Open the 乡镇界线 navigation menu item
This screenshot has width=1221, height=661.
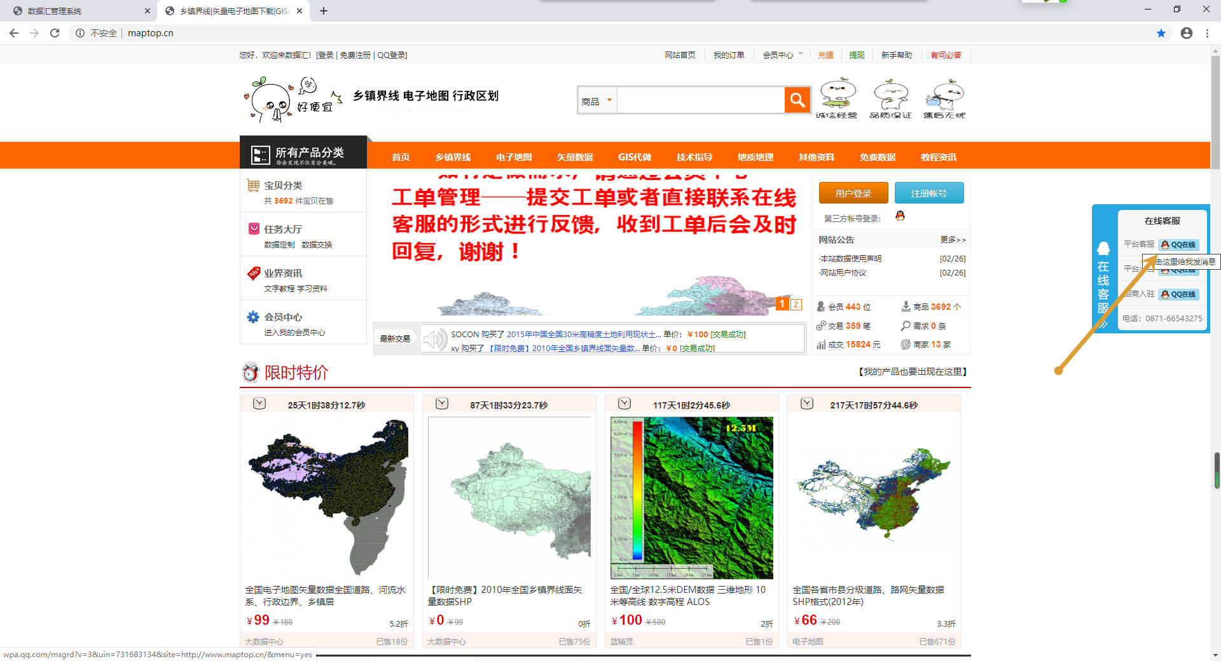[453, 157]
